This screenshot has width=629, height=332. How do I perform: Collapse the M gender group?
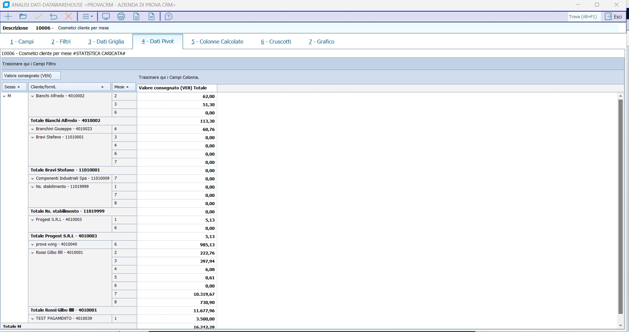tap(4, 96)
